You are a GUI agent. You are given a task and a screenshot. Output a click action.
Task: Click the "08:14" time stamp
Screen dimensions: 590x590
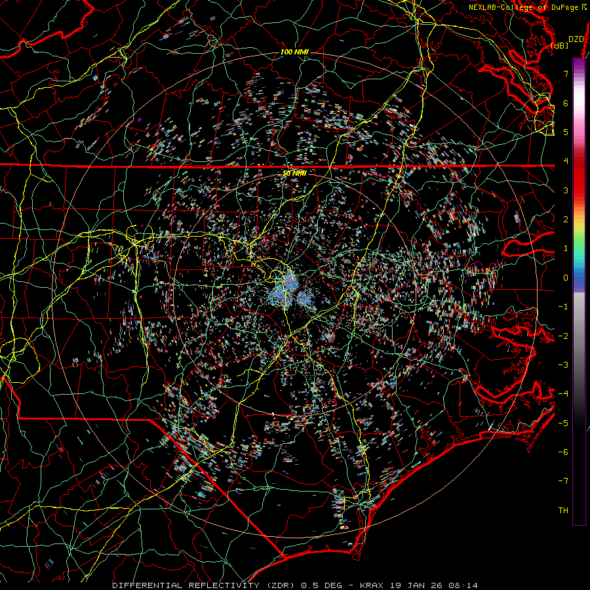pyautogui.click(x=463, y=585)
